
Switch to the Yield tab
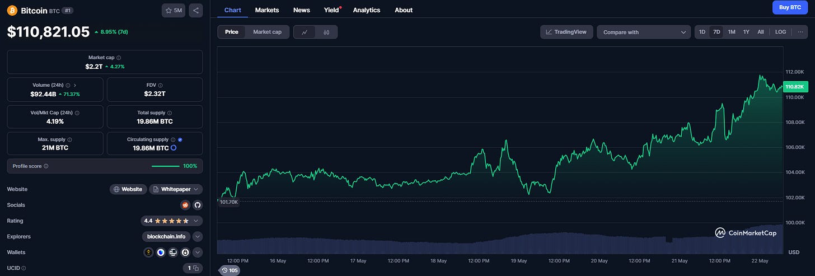[332, 10]
